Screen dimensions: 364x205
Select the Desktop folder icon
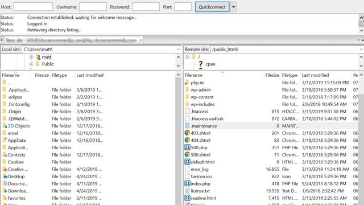(5, 176)
